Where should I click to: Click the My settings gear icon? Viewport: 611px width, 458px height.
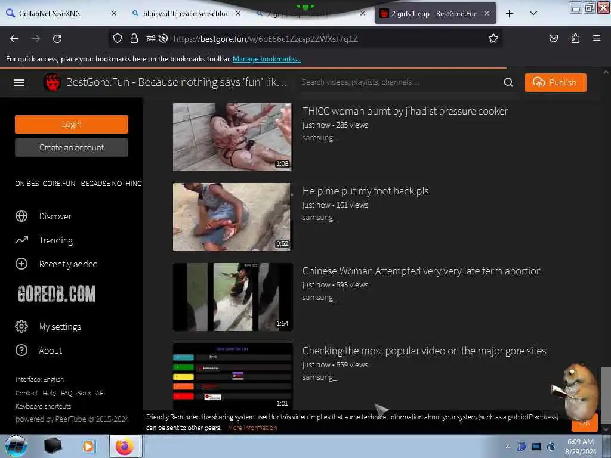coord(21,326)
